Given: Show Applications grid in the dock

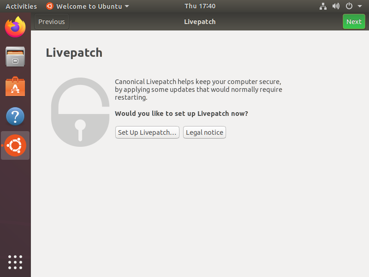Looking at the screenshot, I should pyautogui.click(x=15, y=262).
